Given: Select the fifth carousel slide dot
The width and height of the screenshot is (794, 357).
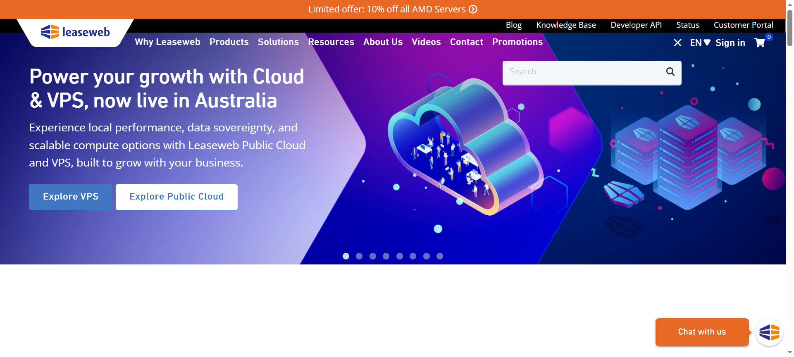Looking at the screenshot, I should [x=400, y=256].
